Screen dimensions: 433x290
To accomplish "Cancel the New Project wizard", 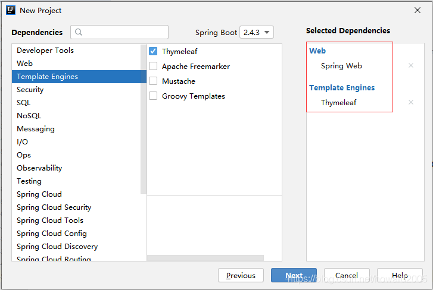I will pyautogui.click(x=347, y=275).
